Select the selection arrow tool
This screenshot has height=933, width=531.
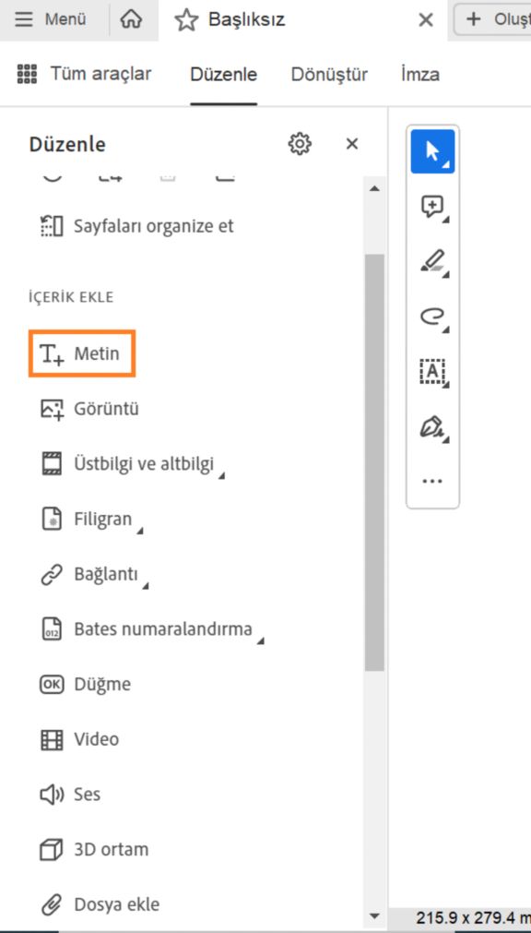[431, 150]
